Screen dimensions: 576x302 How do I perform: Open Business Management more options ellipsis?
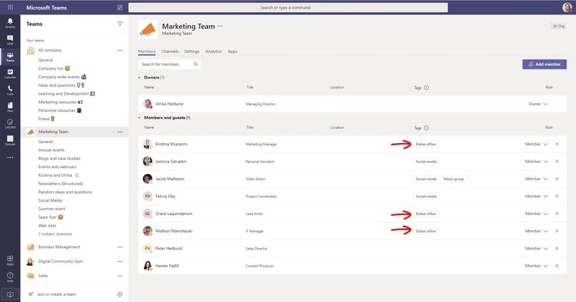click(120, 247)
